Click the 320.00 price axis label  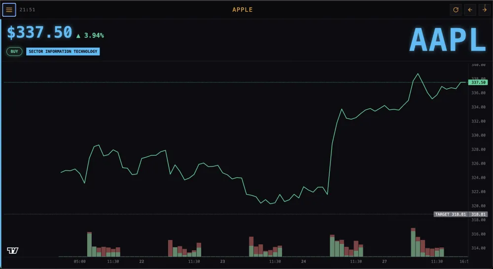pos(478,206)
